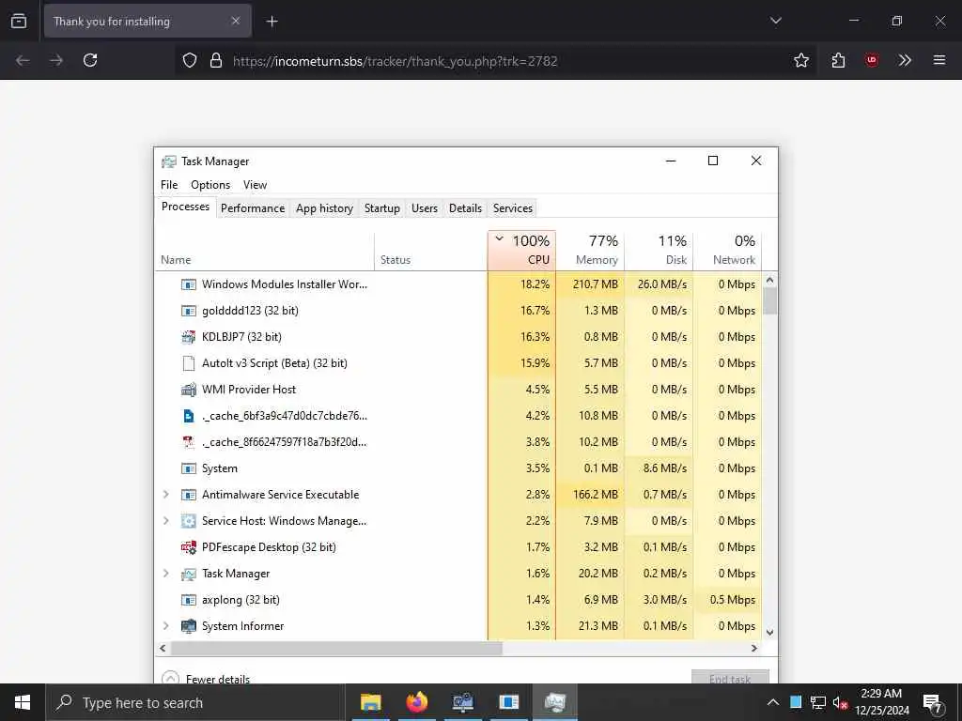This screenshot has height=721, width=962.
Task: Select the golddddd123 process icon
Action: pyautogui.click(x=188, y=311)
